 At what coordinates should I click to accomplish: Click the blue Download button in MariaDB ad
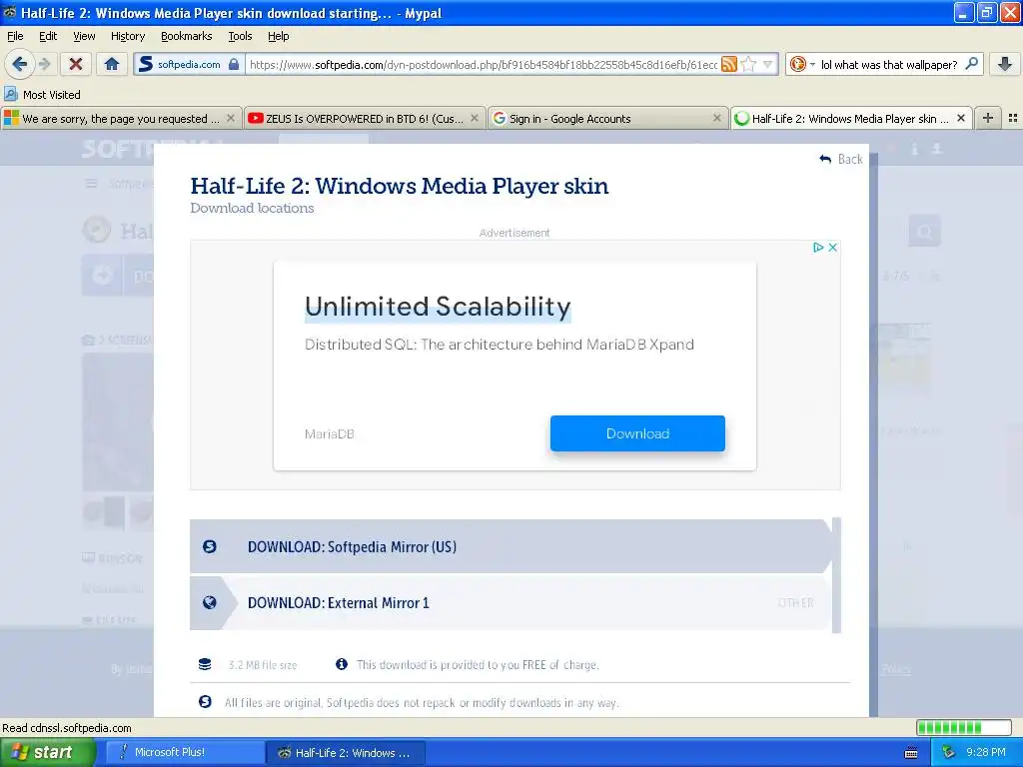(x=637, y=433)
